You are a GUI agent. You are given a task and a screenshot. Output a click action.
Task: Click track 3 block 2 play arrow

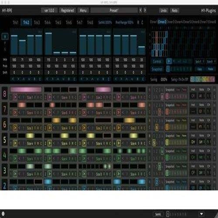pos(49,174)
